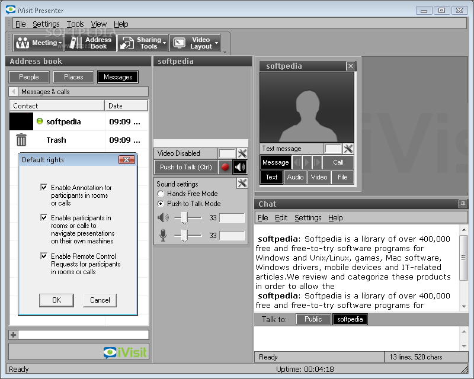The height and width of the screenshot is (379, 474).
Task: Click Cancel in Default rights dialog
Action: (100, 300)
